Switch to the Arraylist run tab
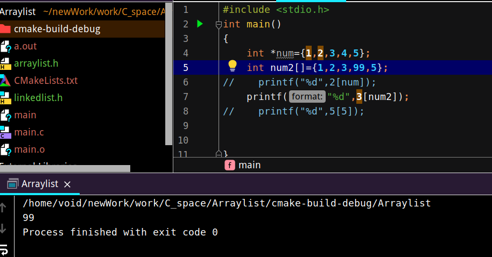Image resolution: width=492 pixels, height=257 pixels. [x=39, y=184]
